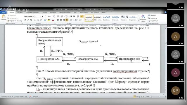Click the KB participant tile in Jitsi
This screenshot has height=105, width=187.
click(176, 91)
